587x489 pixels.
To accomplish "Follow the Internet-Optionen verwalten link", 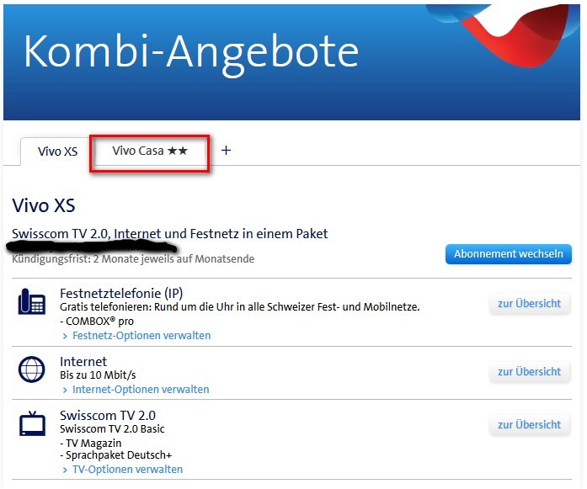I will click(x=140, y=390).
